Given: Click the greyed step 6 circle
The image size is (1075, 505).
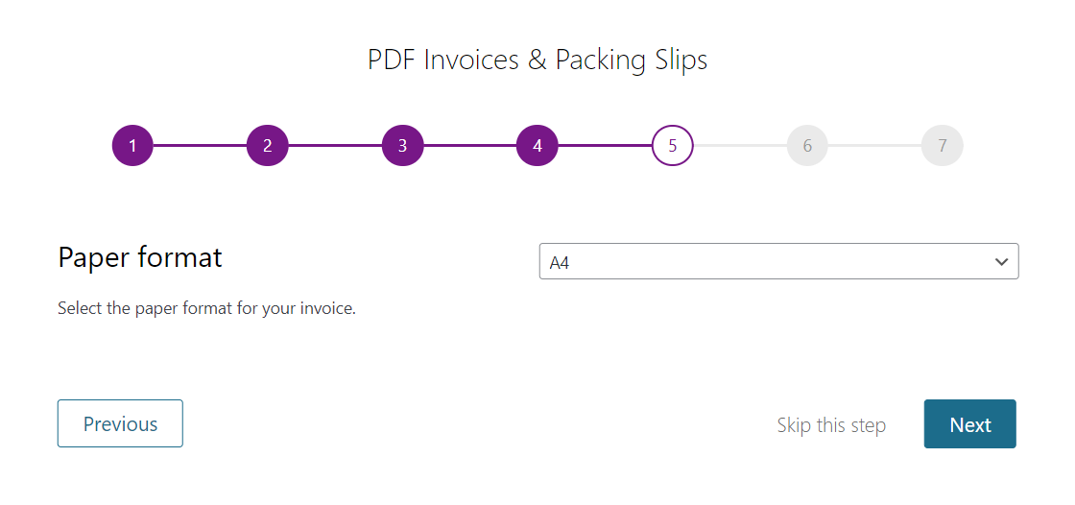Looking at the screenshot, I should pyautogui.click(x=807, y=146).
